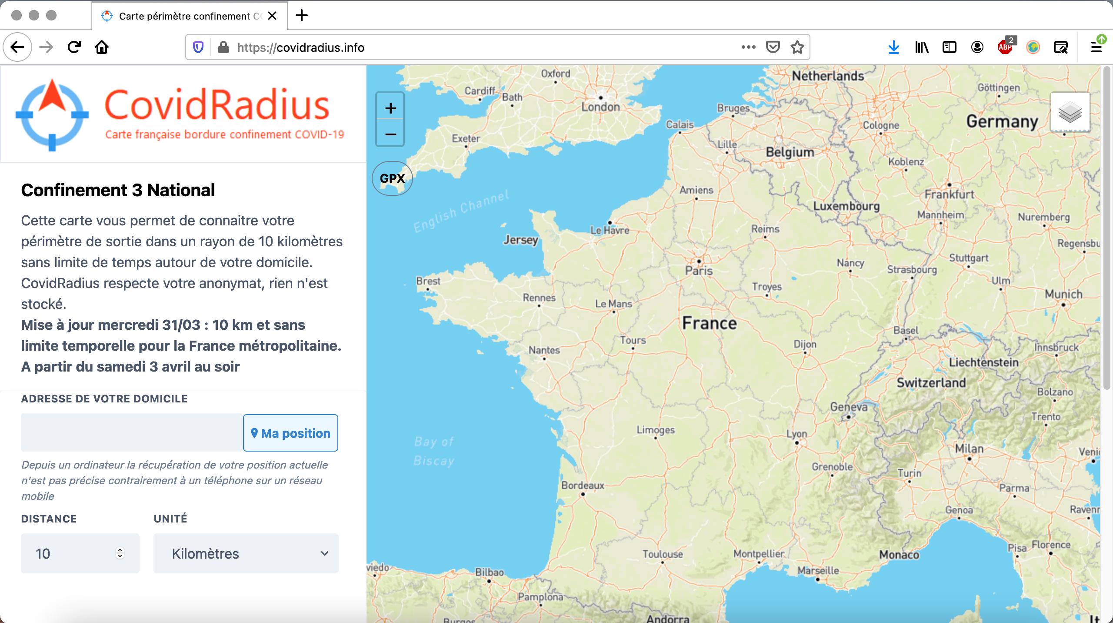1113x623 pixels.
Task: Open Firefox hamburger menu
Action: tap(1096, 47)
